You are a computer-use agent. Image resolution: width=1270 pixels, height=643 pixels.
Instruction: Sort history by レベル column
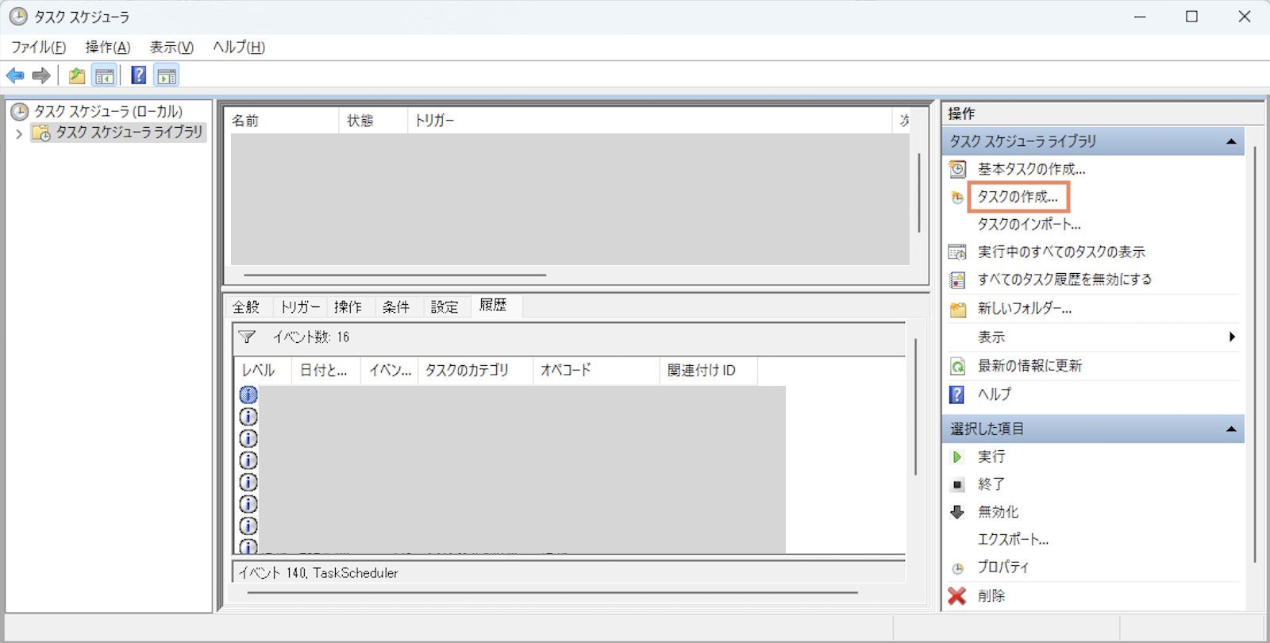(x=263, y=371)
